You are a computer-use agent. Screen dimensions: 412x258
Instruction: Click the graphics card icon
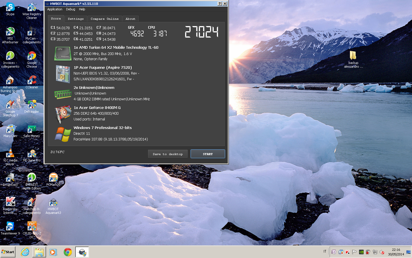(63, 114)
